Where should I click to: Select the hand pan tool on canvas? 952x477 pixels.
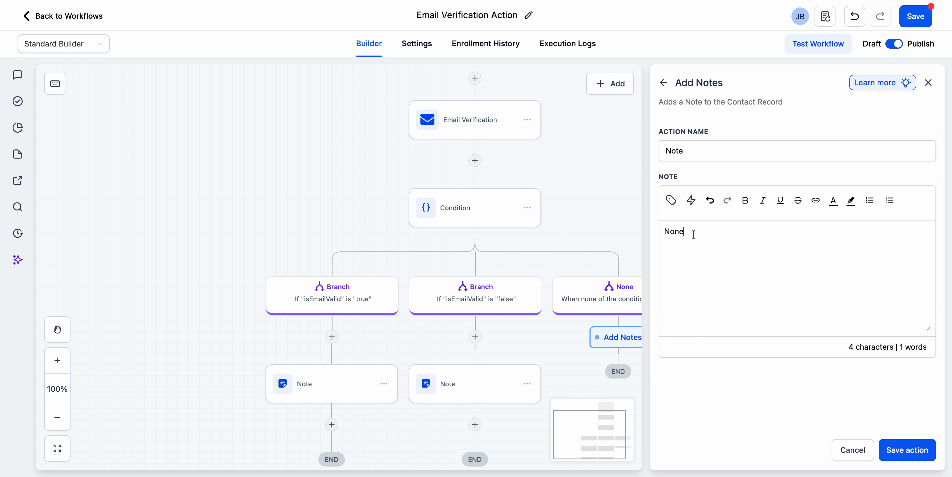(x=57, y=329)
